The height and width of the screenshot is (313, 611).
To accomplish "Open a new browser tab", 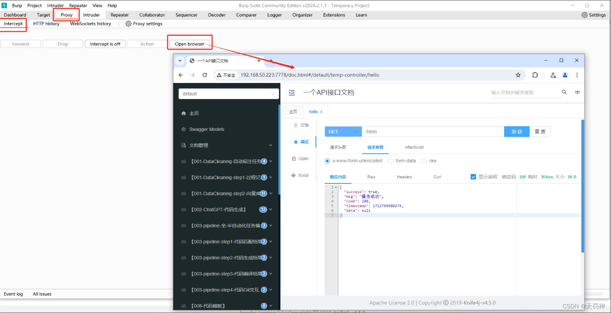I will pos(271,61).
